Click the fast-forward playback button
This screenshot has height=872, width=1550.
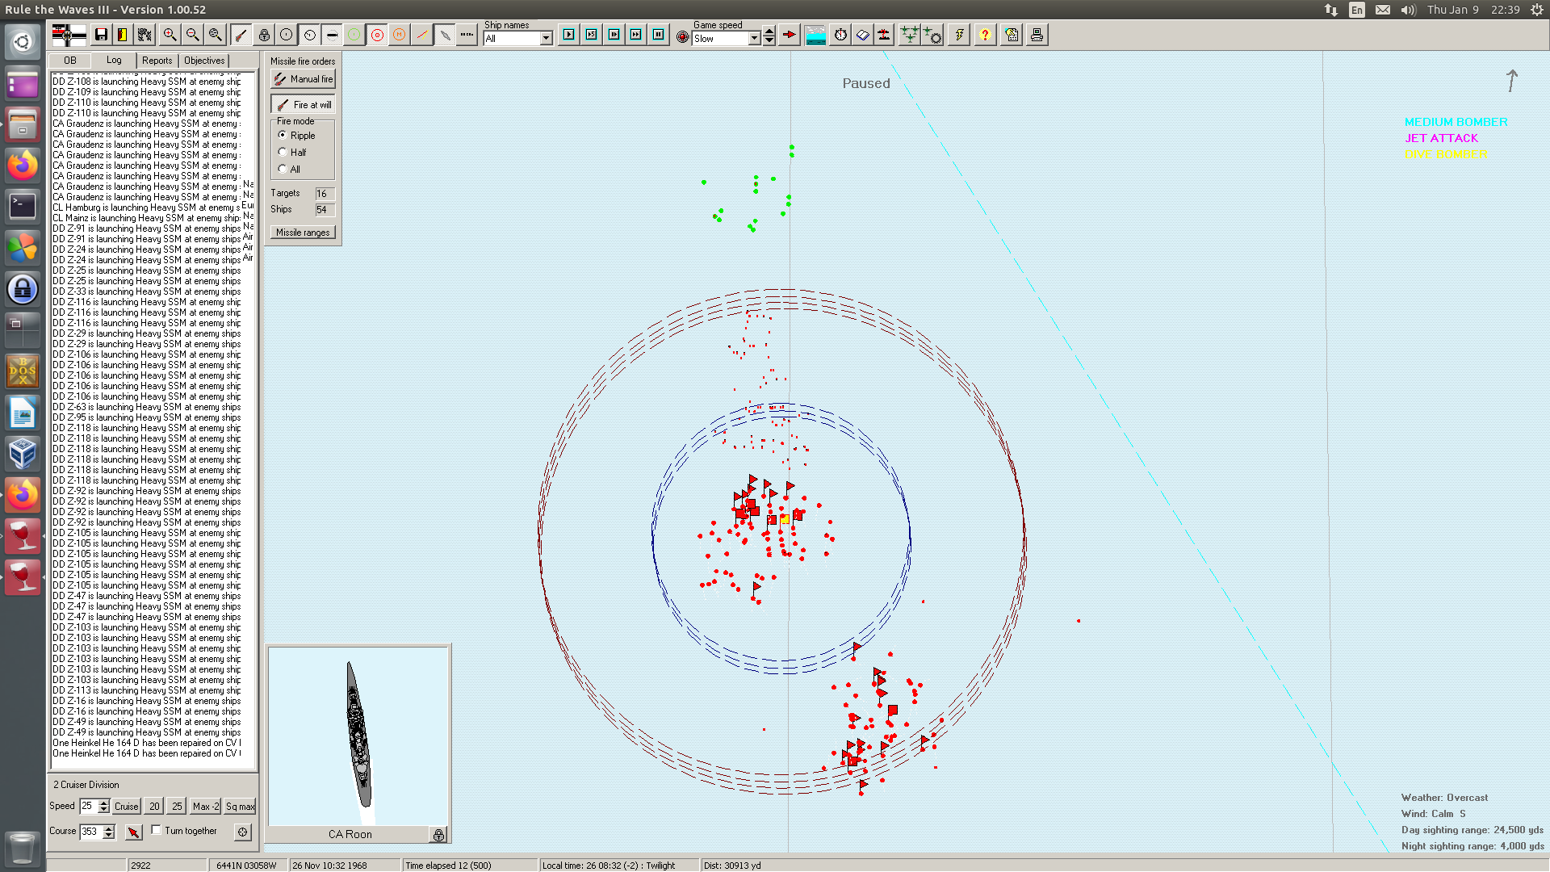(x=636, y=35)
